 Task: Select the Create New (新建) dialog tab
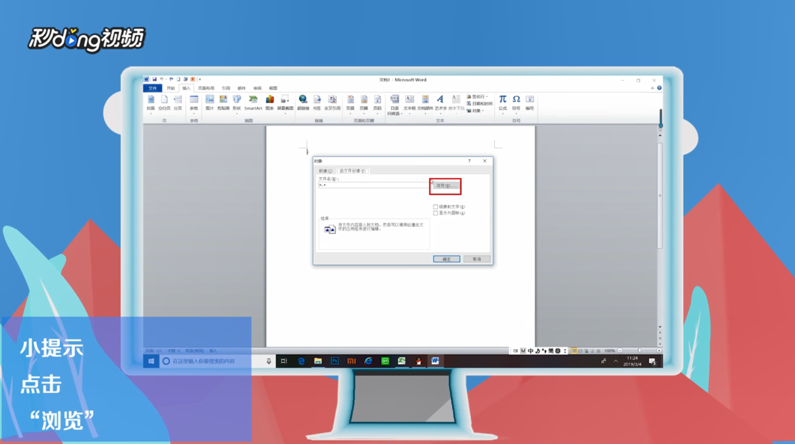click(x=325, y=171)
